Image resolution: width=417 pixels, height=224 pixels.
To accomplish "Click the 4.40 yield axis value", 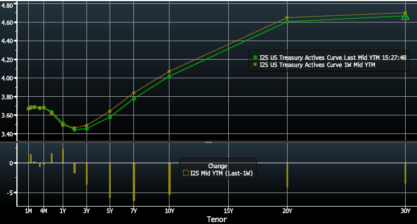I will (7, 41).
